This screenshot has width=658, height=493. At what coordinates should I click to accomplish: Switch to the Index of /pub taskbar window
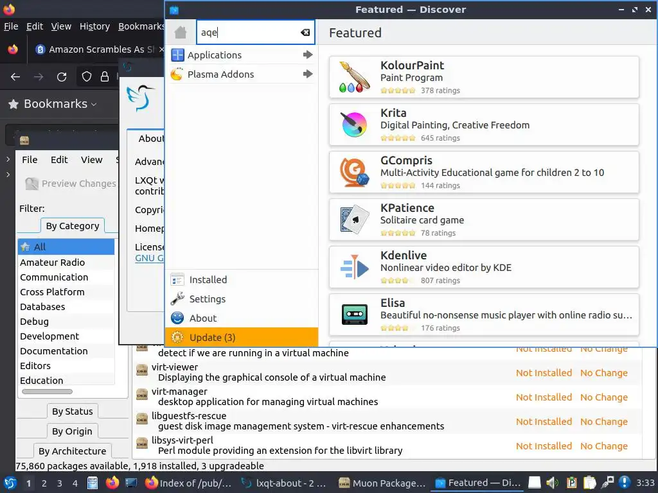188,483
